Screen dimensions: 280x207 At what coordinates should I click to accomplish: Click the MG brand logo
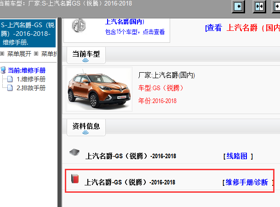(79, 26)
